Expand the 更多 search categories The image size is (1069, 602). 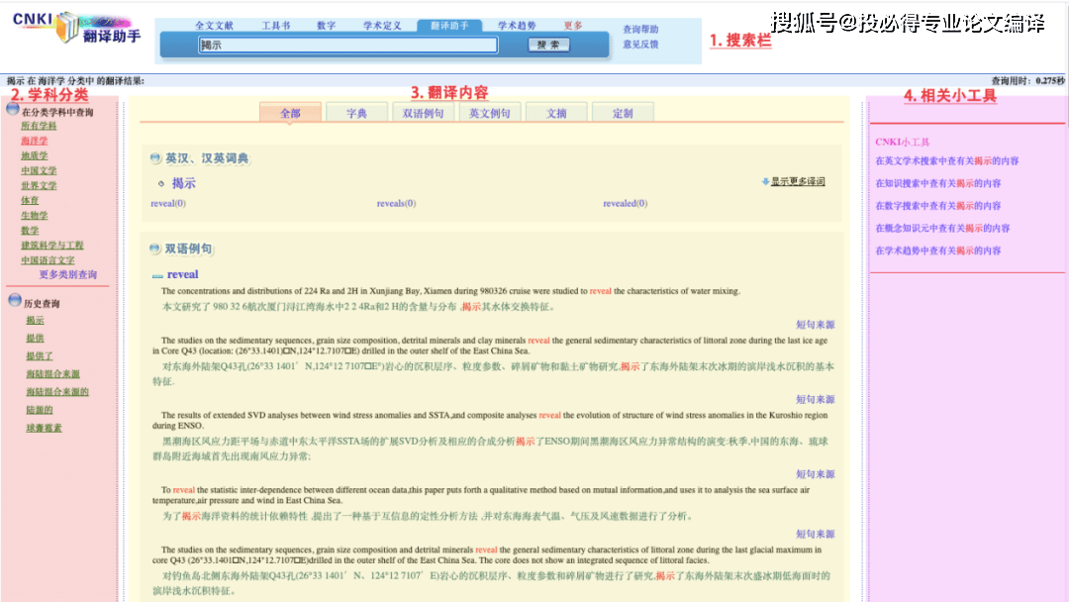tap(573, 25)
